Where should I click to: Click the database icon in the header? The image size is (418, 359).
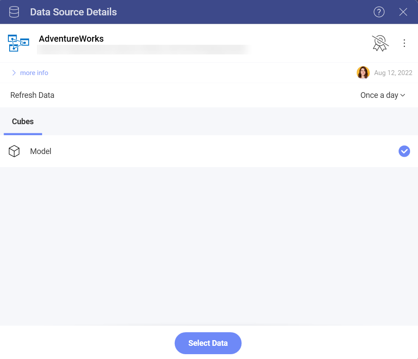click(x=13, y=12)
